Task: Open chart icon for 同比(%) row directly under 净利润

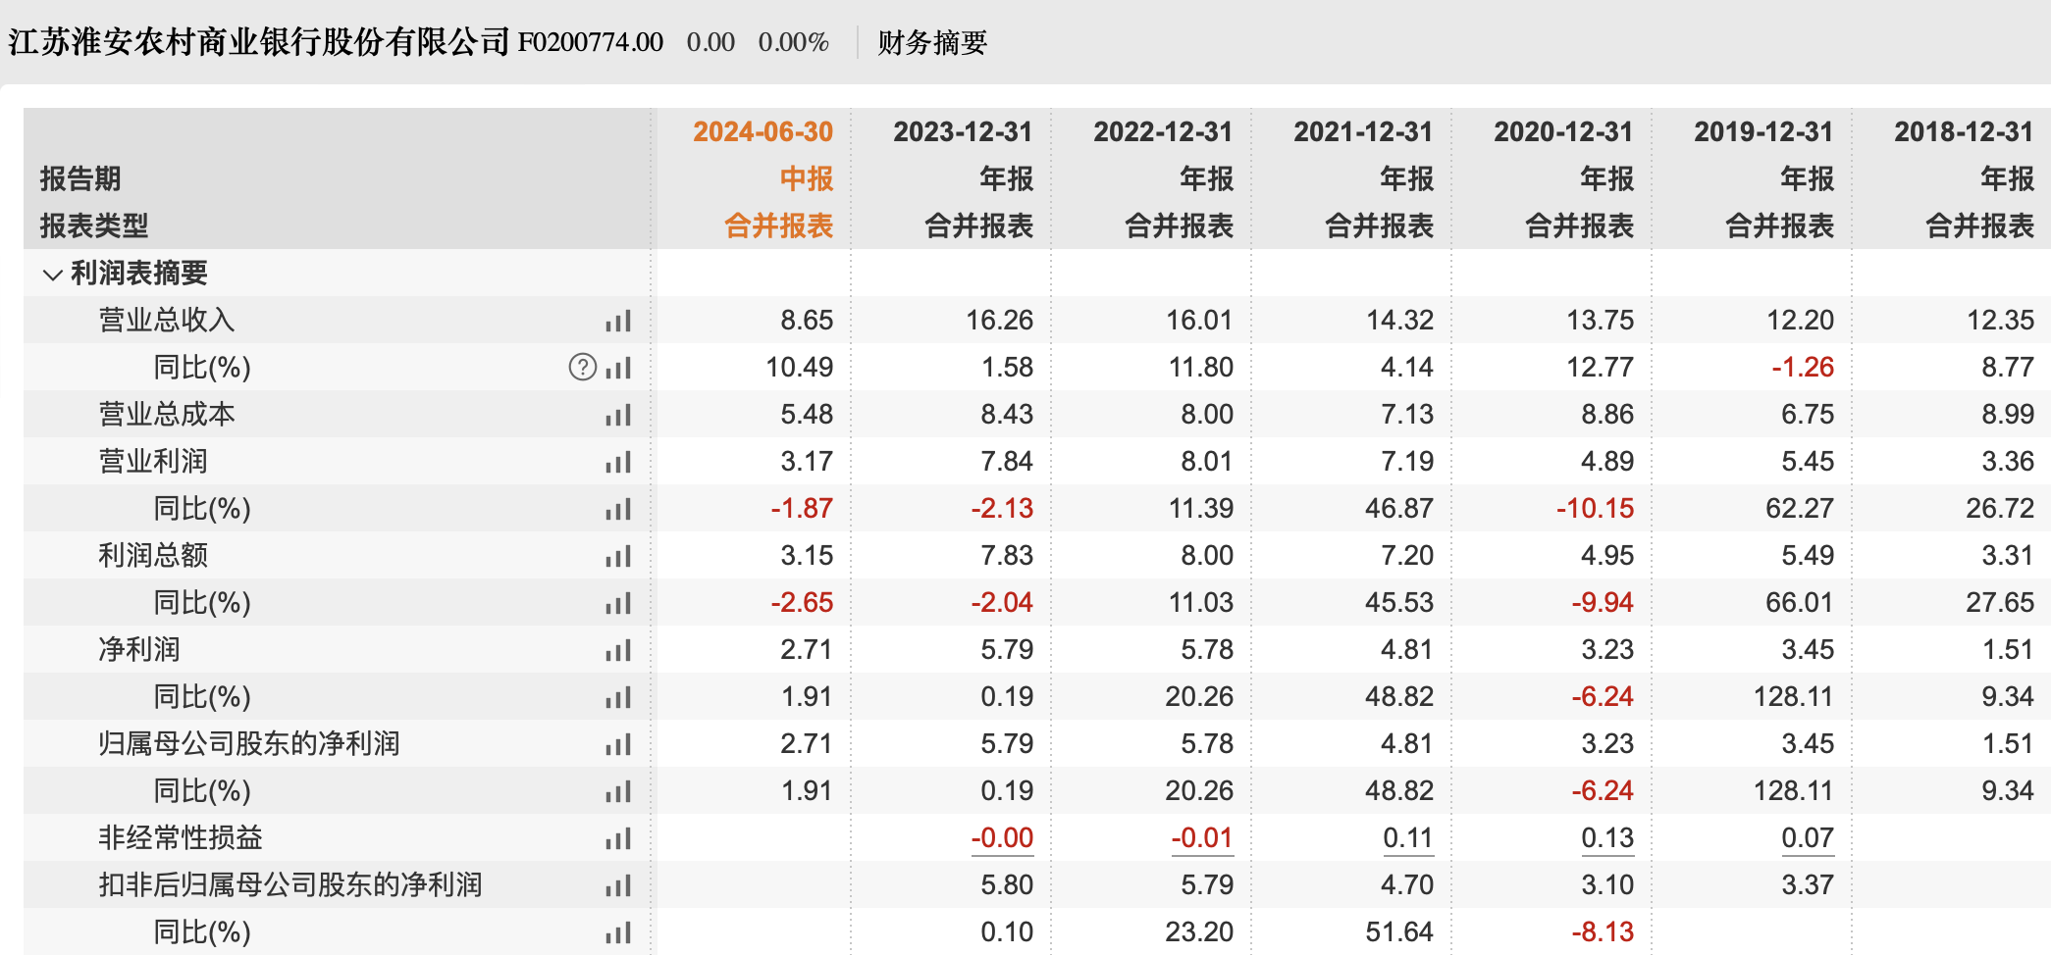Action: [x=618, y=698]
